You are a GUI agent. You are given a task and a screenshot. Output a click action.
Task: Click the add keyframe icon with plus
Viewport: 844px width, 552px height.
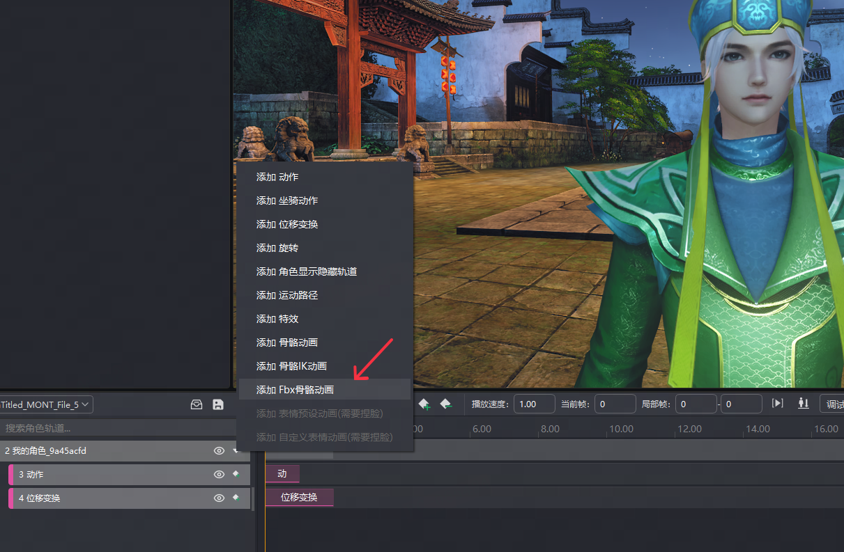click(x=424, y=404)
